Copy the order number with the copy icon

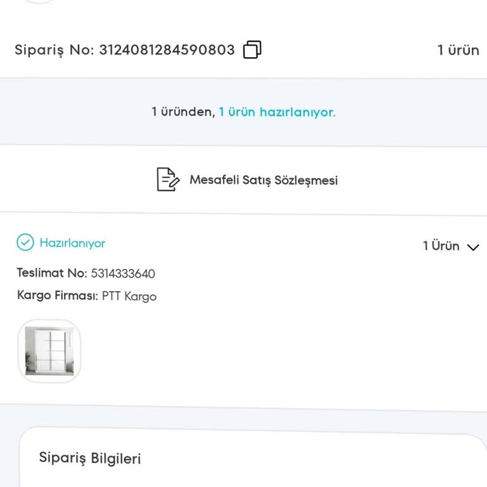[252, 50]
